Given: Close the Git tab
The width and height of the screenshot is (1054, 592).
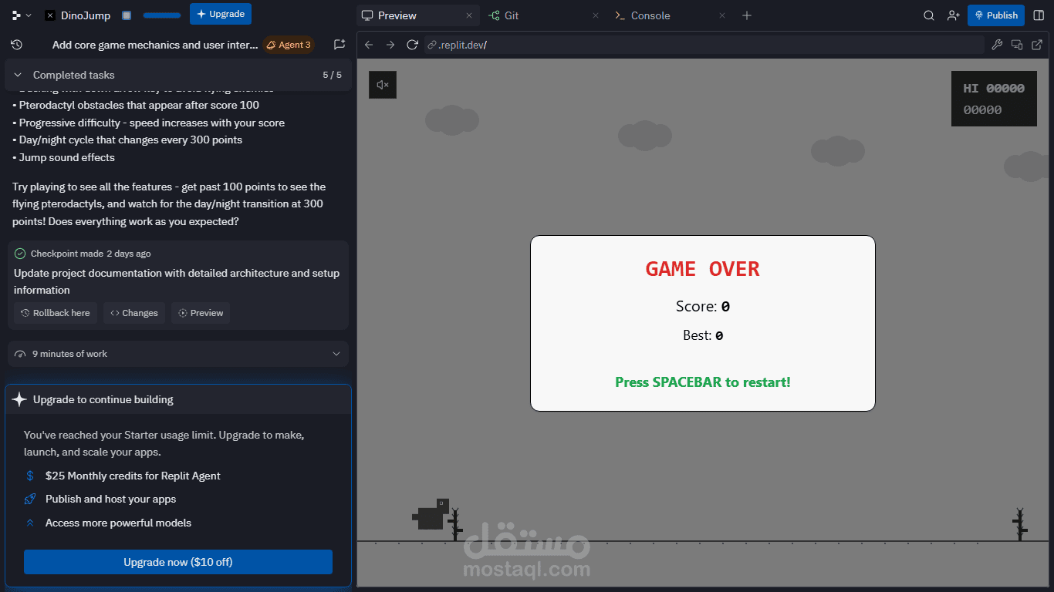Looking at the screenshot, I should (x=595, y=15).
